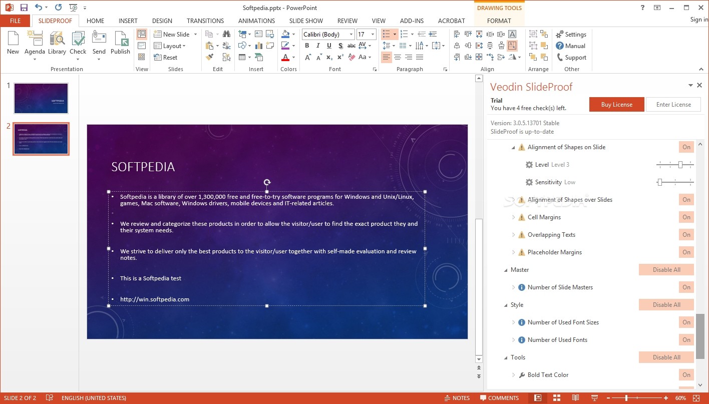Image resolution: width=709 pixels, height=404 pixels.
Task: Click the New presentation icon
Action: pos(13,43)
